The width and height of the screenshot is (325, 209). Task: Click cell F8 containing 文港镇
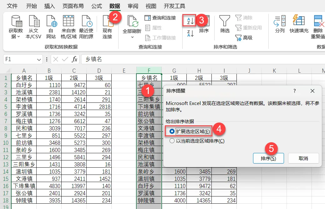click(x=149, y=128)
